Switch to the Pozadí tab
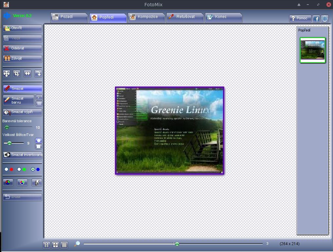 (x=69, y=17)
